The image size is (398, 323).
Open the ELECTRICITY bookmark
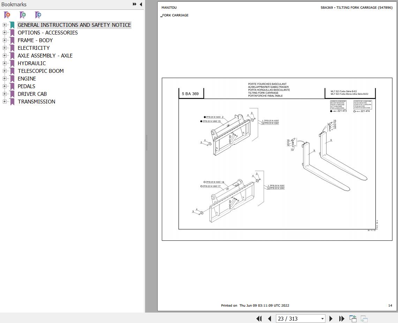coord(33,48)
